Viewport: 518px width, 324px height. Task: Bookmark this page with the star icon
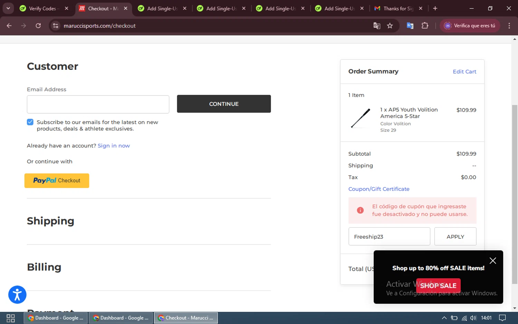[390, 26]
